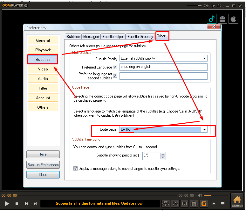
Task: Open the equalizer control panel icon
Action: [175, 204]
